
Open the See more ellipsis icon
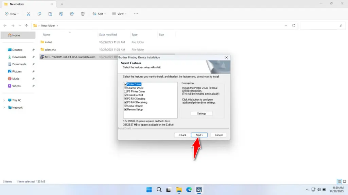(x=136, y=14)
